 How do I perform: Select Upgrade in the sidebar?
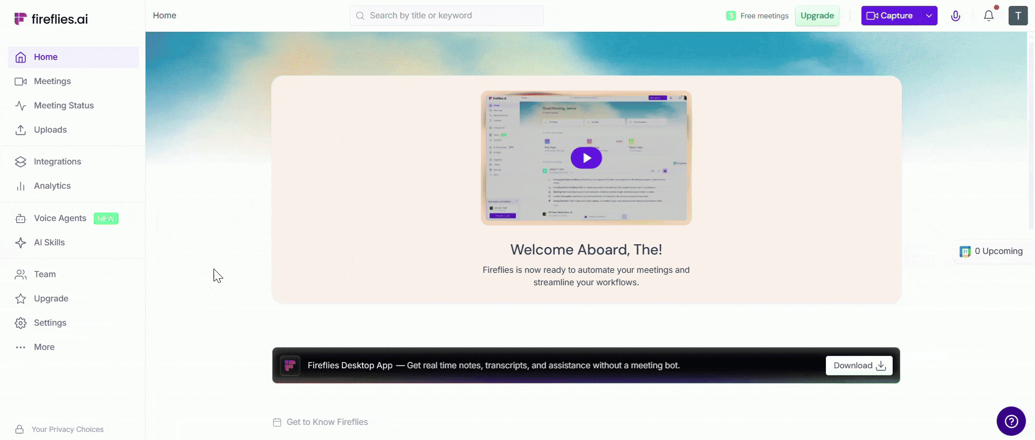(73, 299)
